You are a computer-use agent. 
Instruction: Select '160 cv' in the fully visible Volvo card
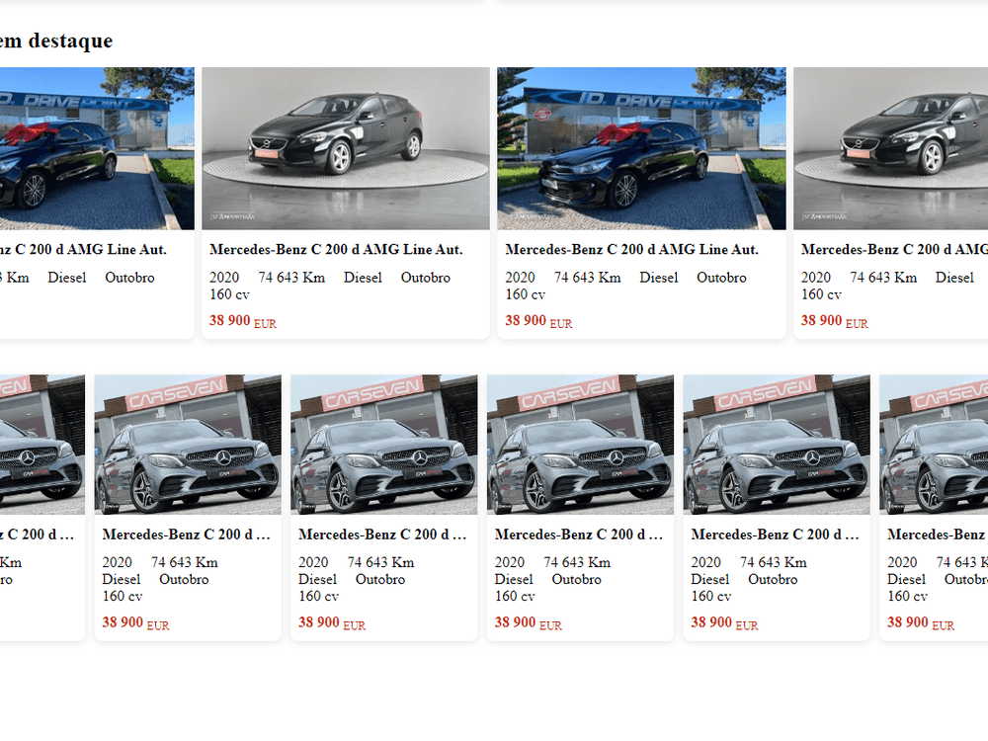tap(229, 294)
